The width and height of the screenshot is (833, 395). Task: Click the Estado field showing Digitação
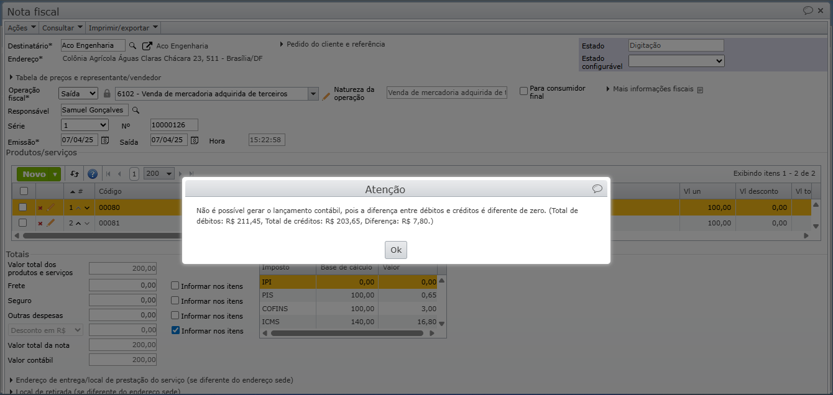click(x=676, y=45)
